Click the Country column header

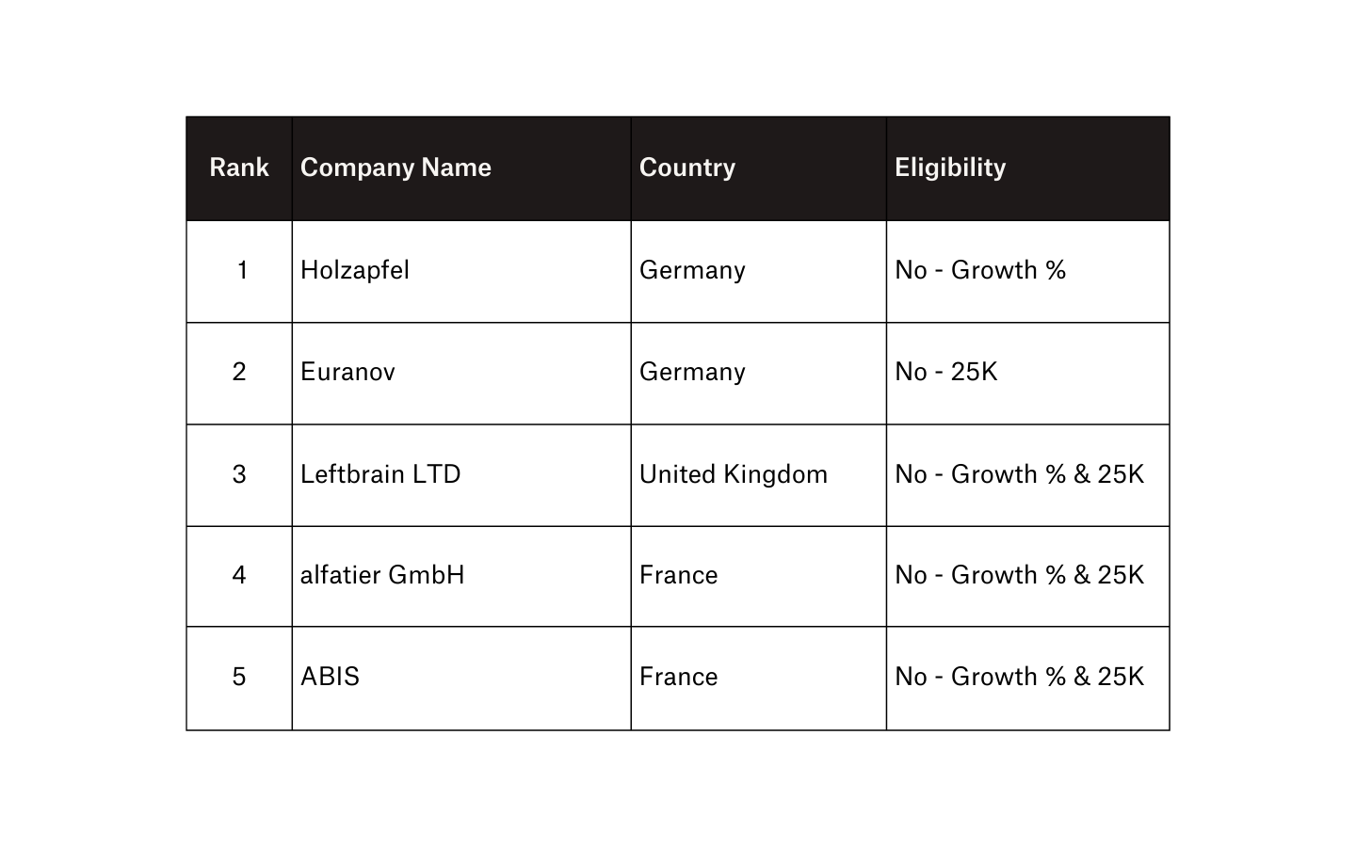tap(687, 168)
